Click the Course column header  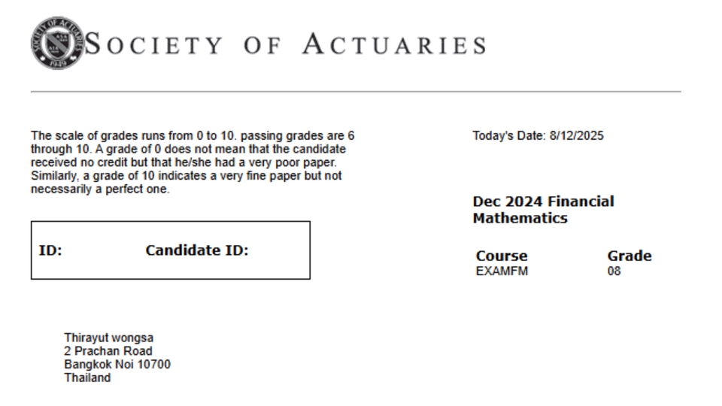pos(502,256)
